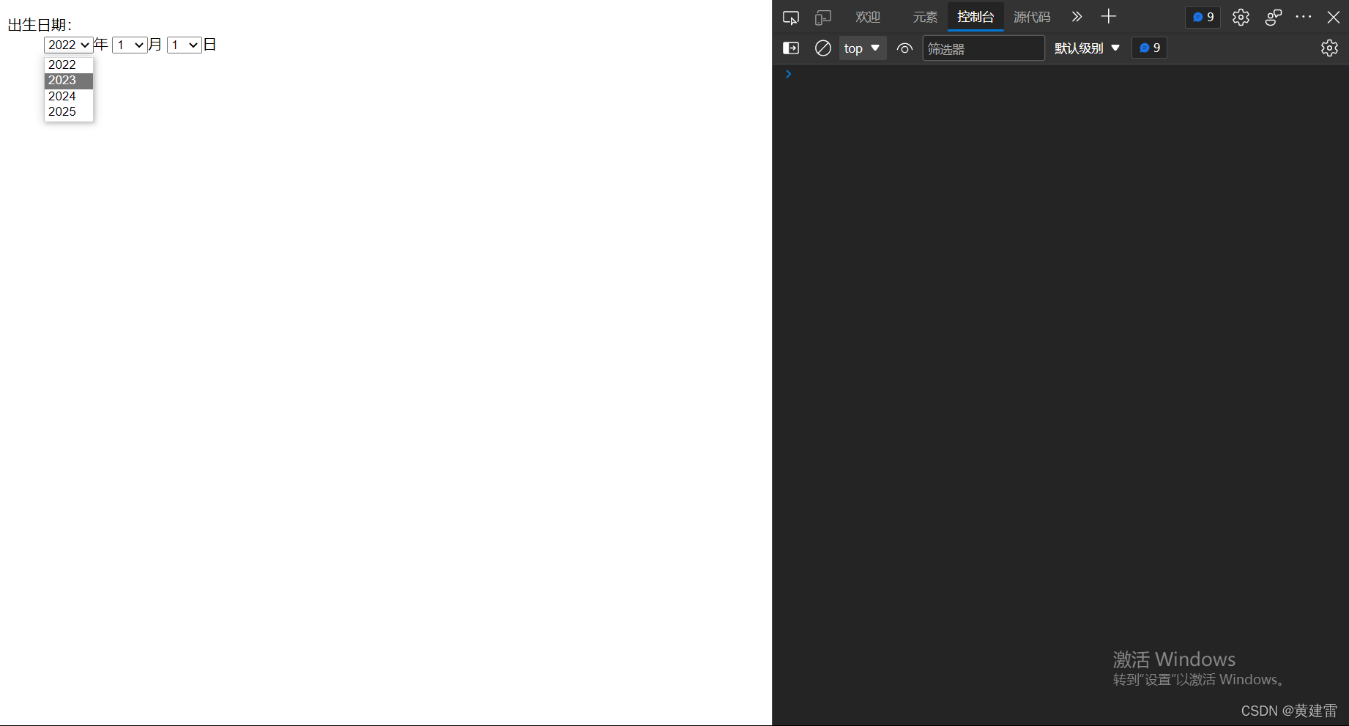Select the inspect element tool
This screenshot has width=1349, height=726.
tap(791, 17)
